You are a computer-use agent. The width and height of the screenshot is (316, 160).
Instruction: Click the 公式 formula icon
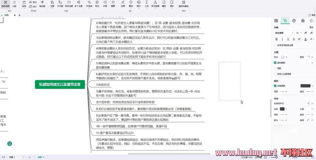[147, 4]
